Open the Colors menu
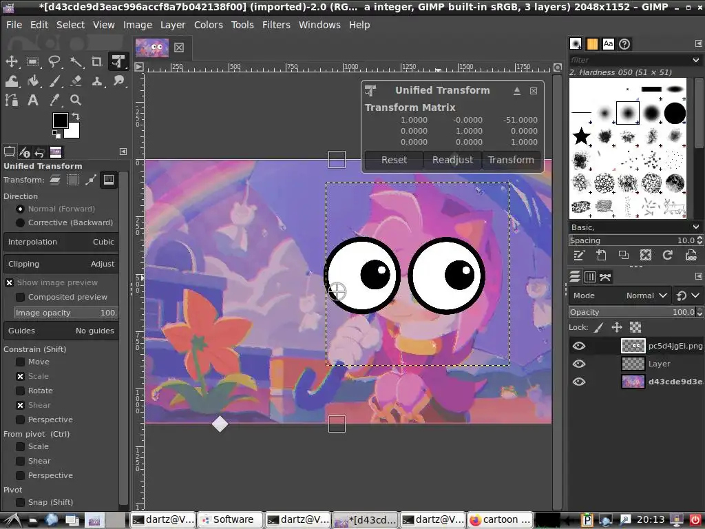This screenshot has width=705, height=529. tap(208, 25)
